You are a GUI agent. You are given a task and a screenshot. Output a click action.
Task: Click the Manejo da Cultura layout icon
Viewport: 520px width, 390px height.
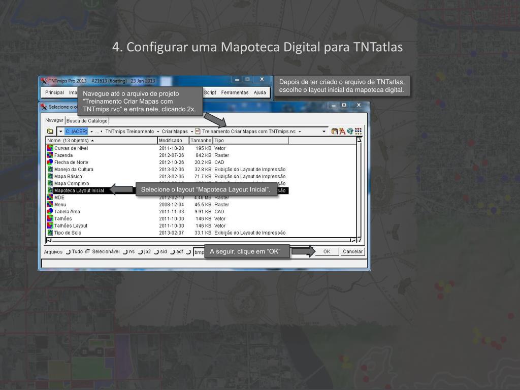(50, 169)
